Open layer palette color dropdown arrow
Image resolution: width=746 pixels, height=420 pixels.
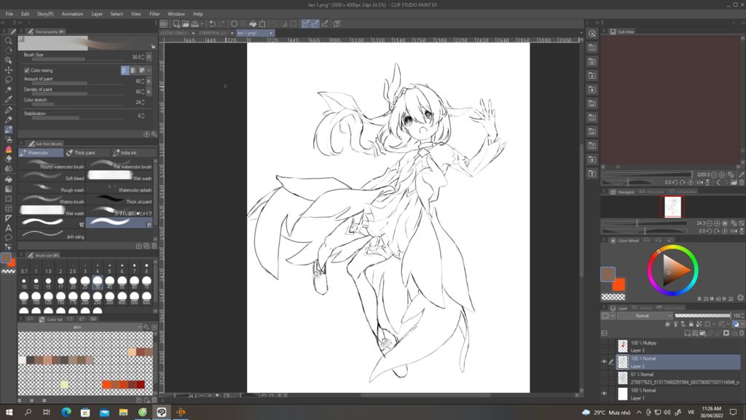click(613, 316)
